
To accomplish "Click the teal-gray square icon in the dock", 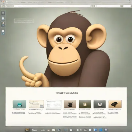I will coord(66,130).
